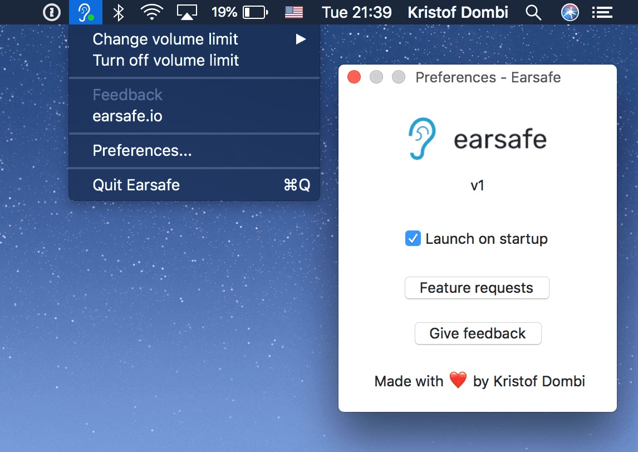Click the Preferences - Earsafe window title
Image resolution: width=638 pixels, height=452 pixels.
click(488, 77)
